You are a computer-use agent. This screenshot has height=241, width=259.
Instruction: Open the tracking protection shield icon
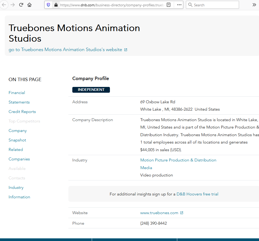click(48, 5)
